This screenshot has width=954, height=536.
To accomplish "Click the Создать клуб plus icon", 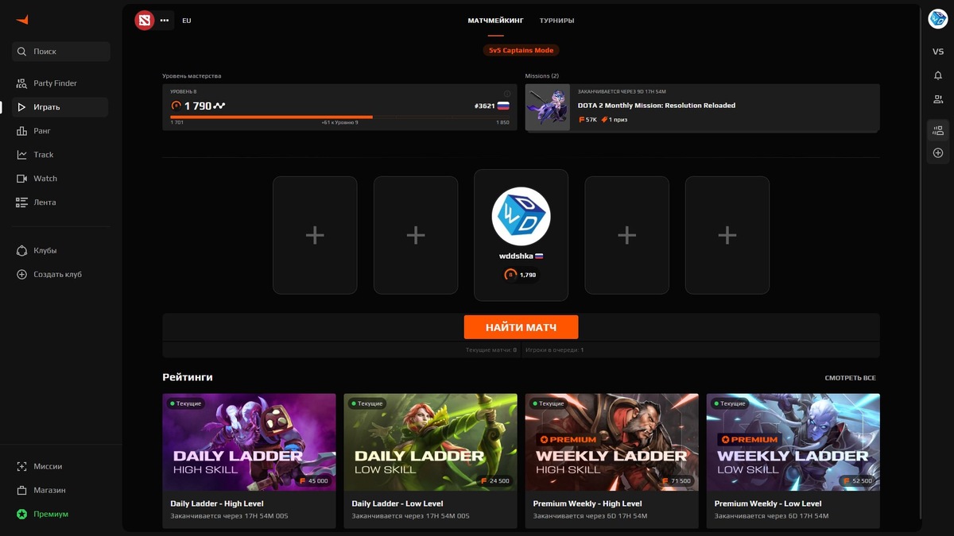I will (22, 275).
